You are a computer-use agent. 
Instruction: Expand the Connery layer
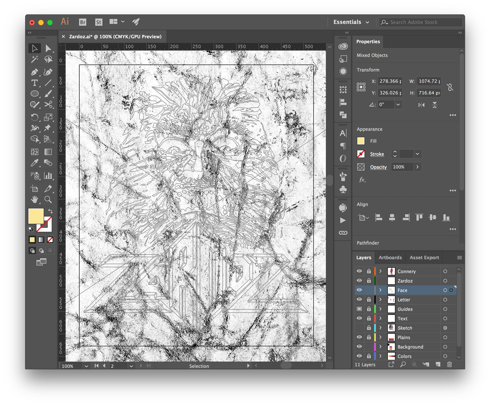coord(381,271)
